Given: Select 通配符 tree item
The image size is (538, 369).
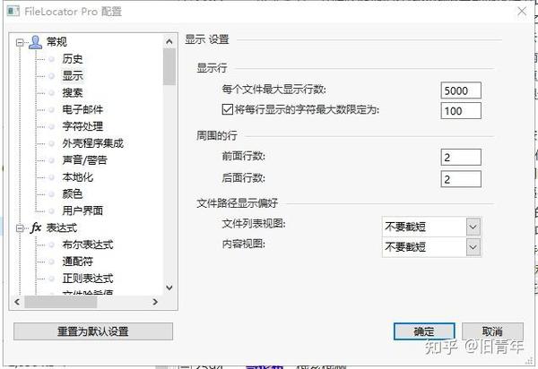Looking at the screenshot, I should coord(77,262).
